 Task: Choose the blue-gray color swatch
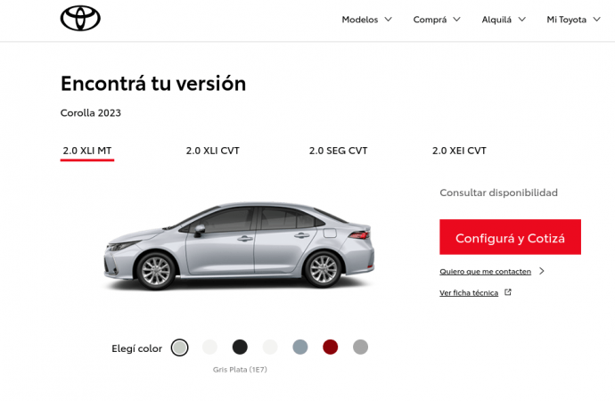(300, 347)
